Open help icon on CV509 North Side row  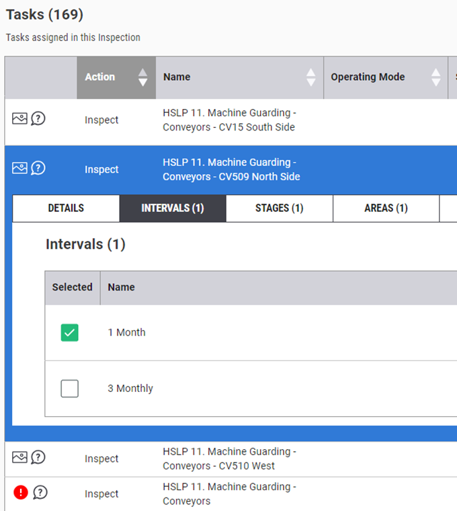[38, 168]
